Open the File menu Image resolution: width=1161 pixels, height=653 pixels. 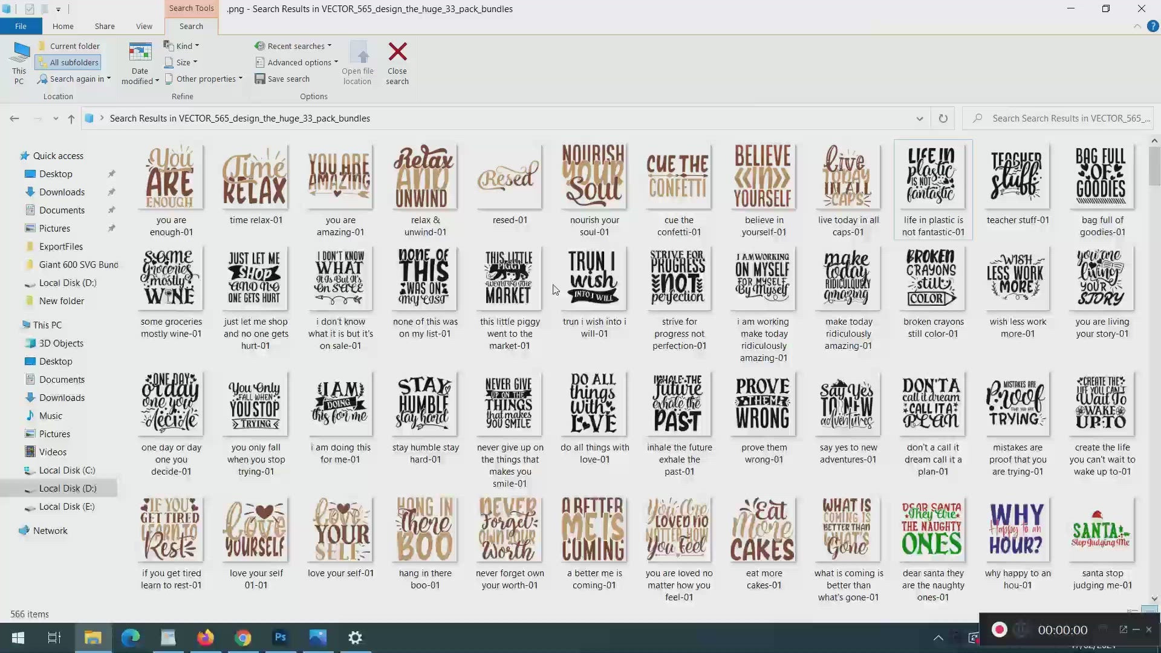point(21,26)
